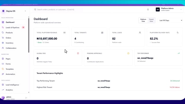The width and height of the screenshot is (185, 104).
Task: Click the Orders cart icon
Action: pyautogui.click(x=3, y=38)
